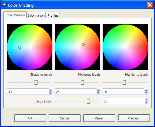The height and width of the screenshot is (127, 155).
Task: Click the Saturation slider handle
Action: point(88,101)
